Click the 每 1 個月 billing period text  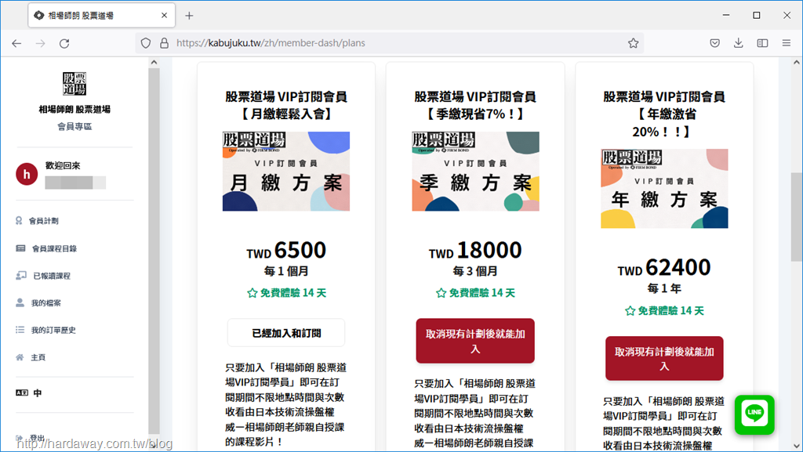[286, 271]
